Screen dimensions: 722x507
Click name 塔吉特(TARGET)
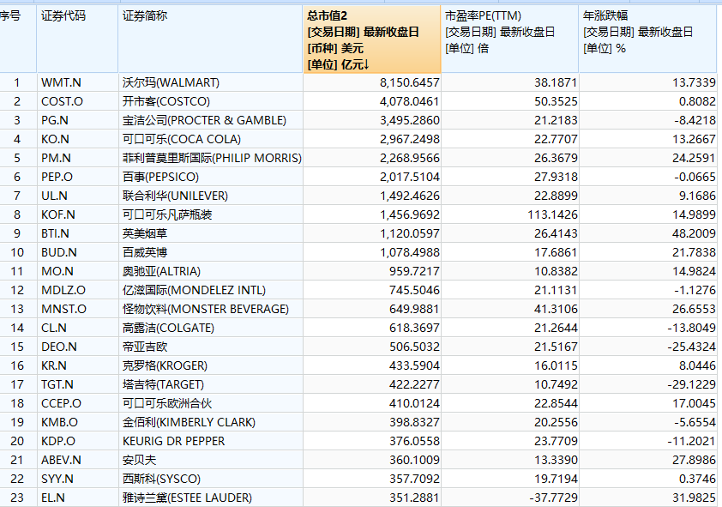(x=164, y=385)
